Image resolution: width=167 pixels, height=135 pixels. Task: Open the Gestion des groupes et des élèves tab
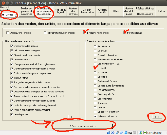pyautogui.click(x=26, y=11)
